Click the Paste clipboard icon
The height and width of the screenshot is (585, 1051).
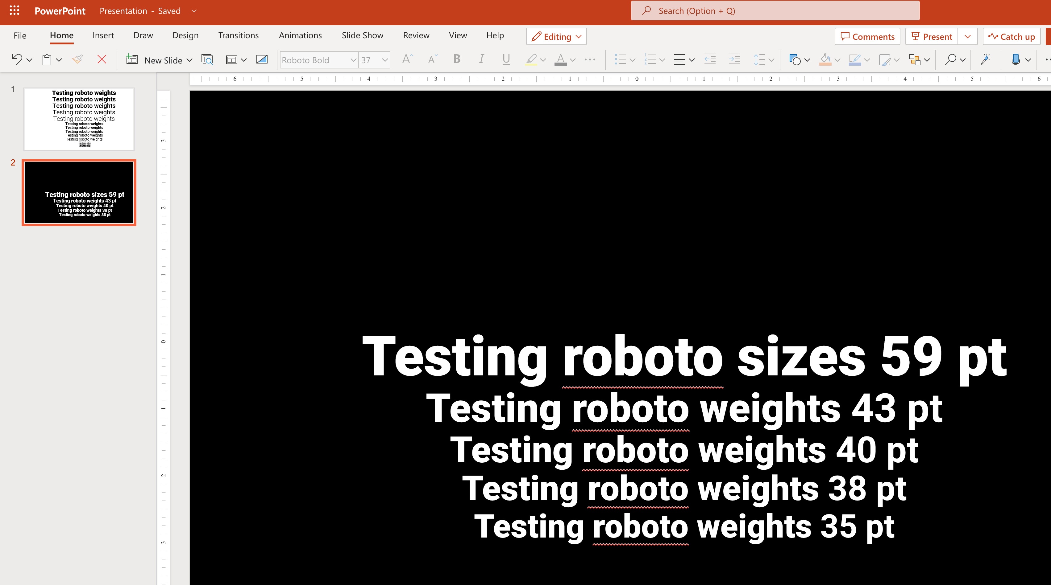(47, 60)
